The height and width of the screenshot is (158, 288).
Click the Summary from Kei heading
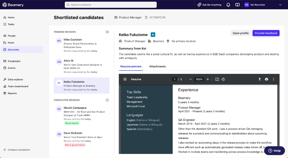click(x=132, y=48)
